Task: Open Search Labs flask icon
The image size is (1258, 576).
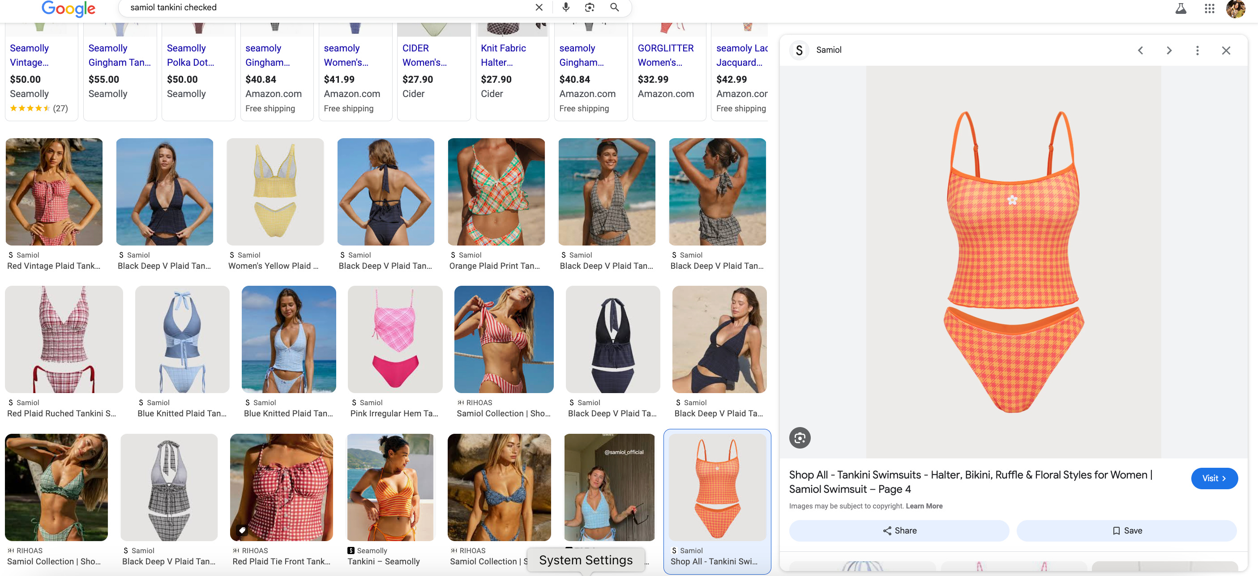Action: (x=1181, y=8)
